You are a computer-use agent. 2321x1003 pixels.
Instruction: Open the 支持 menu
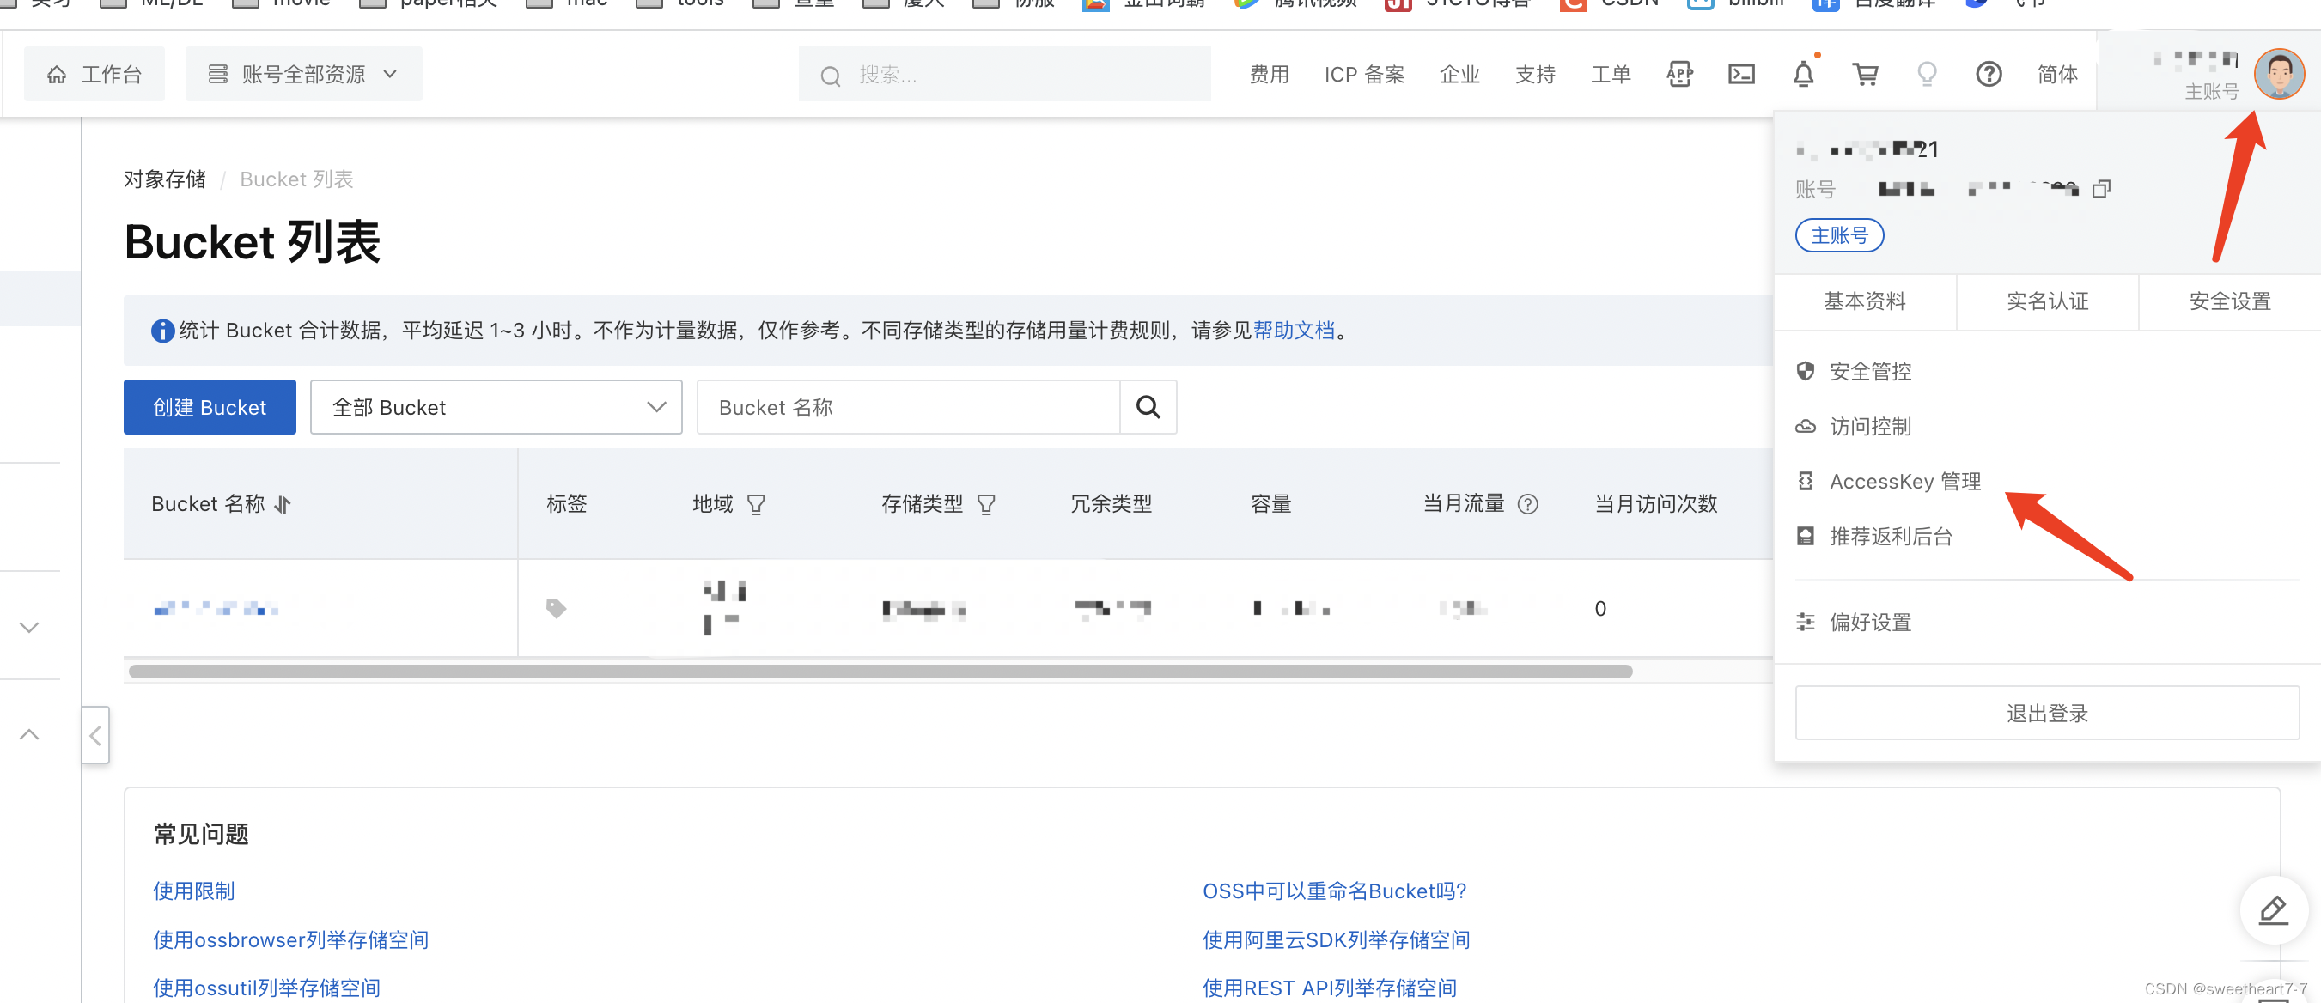[1535, 75]
